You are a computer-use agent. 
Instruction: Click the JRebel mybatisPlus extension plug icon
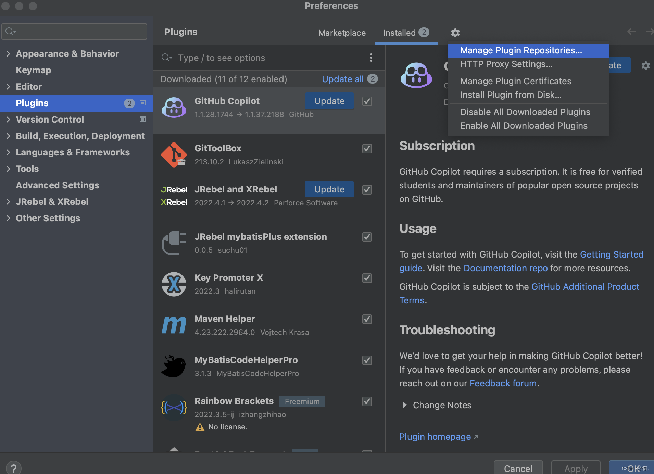click(x=174, y=243)
